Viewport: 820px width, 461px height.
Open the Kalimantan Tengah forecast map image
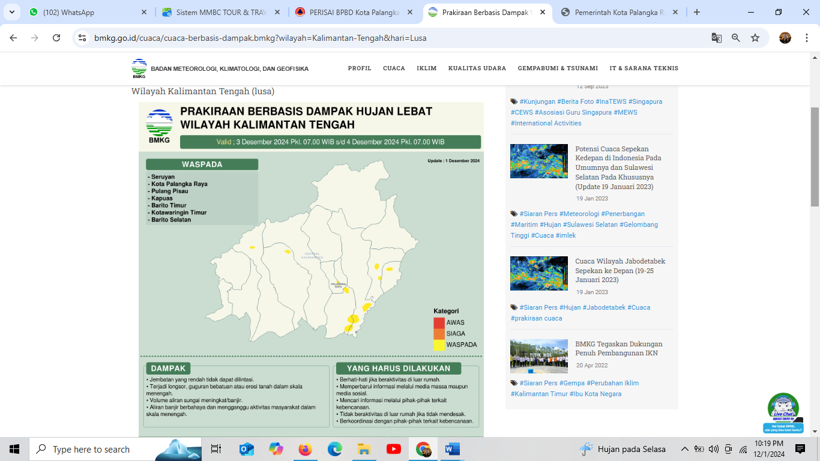coord(311,269)
